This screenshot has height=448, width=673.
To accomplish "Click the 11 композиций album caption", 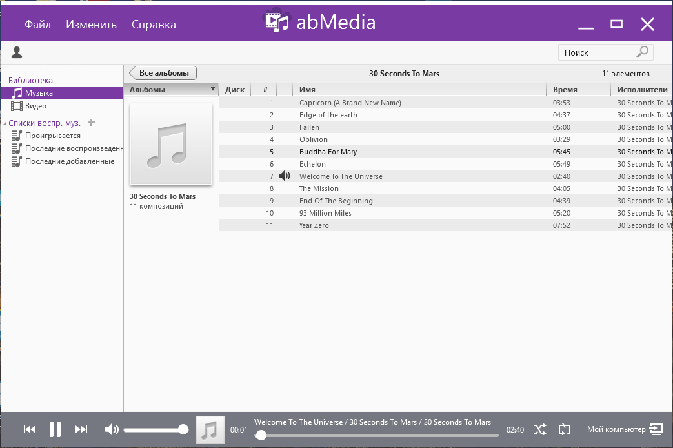I will (156, 206).
